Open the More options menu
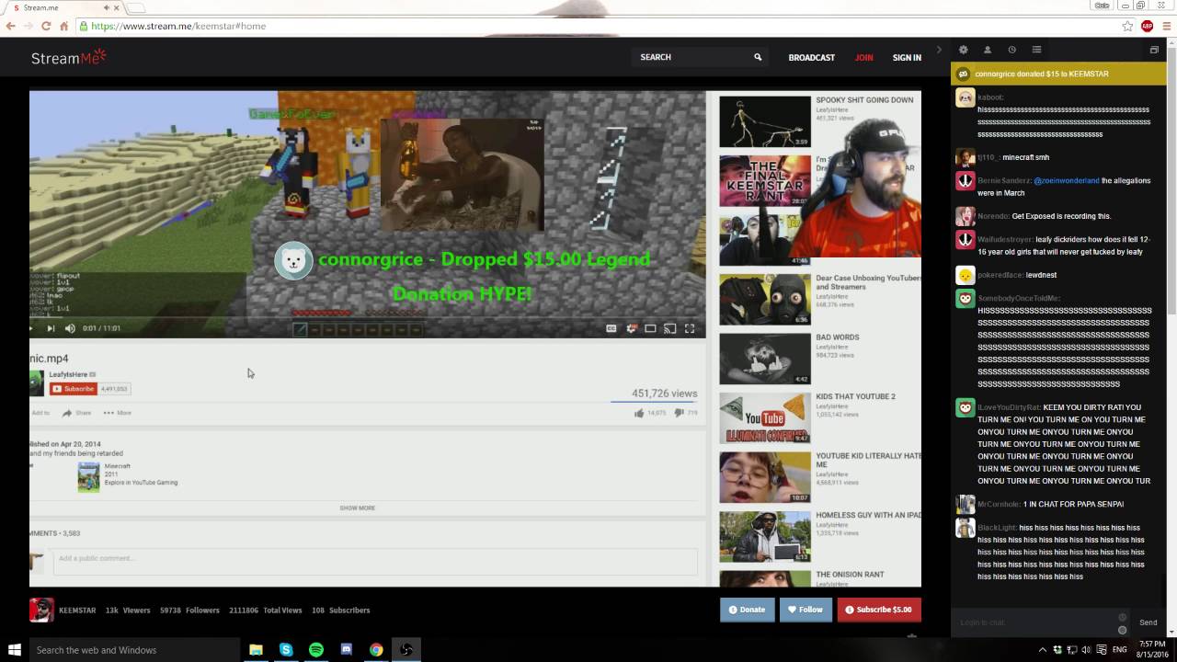The width and height of the screenshot is (1177, 662). pyautogui.click(x=118, y=413)
